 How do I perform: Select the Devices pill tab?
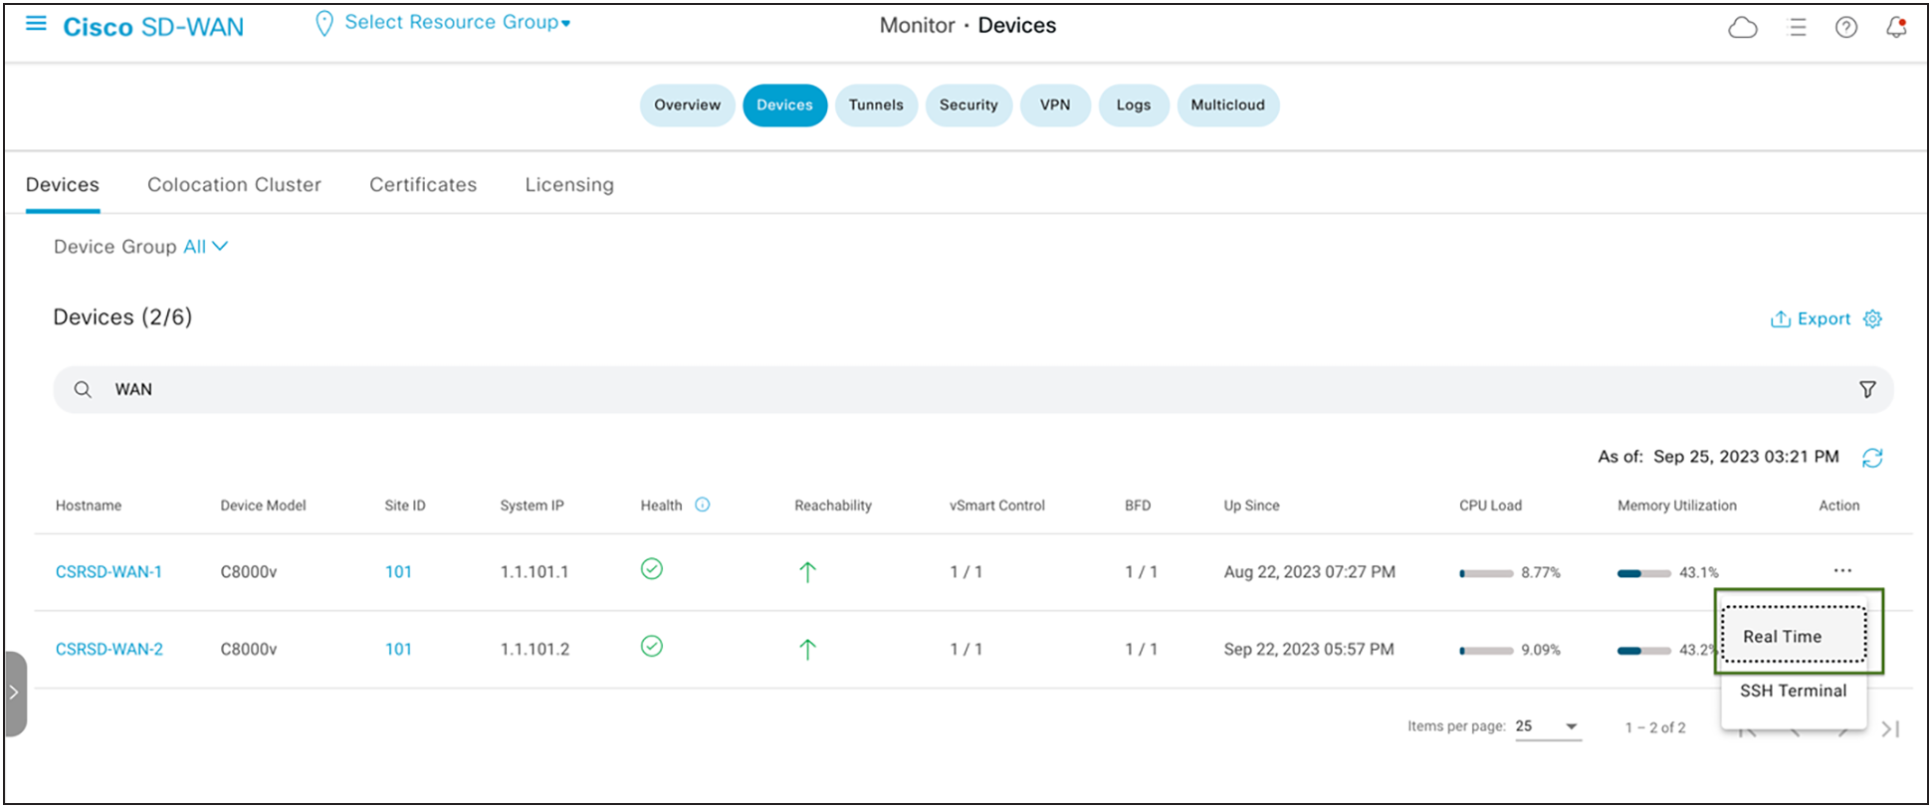784,105
